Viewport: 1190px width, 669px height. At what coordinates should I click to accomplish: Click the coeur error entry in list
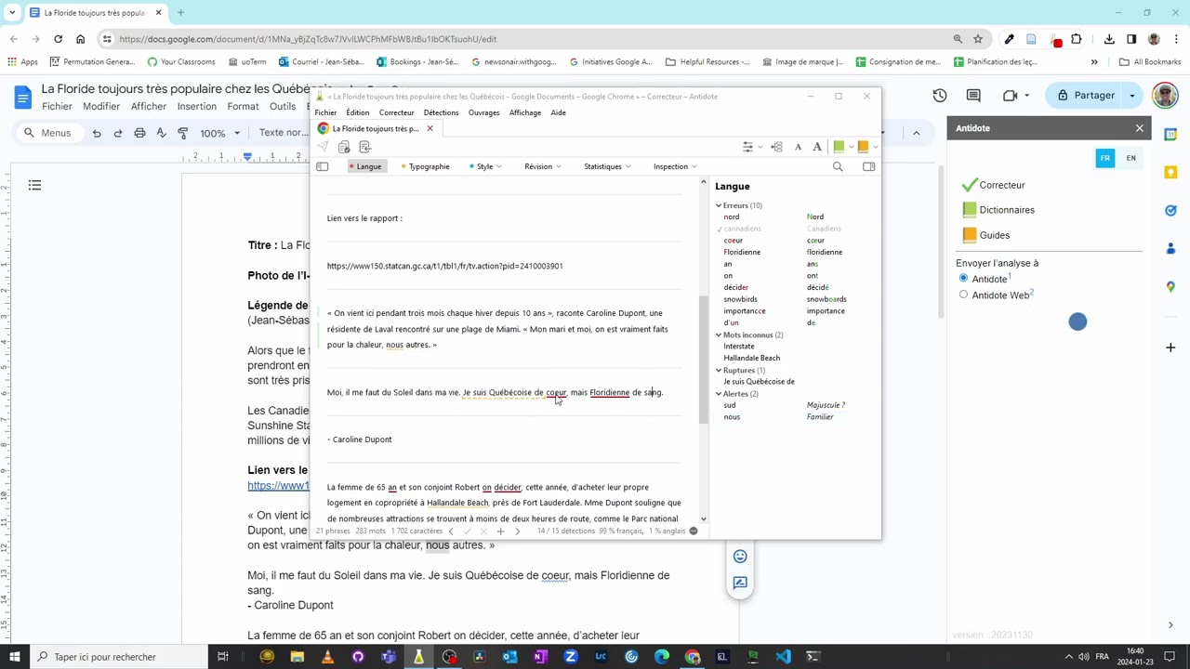pyautogui.click(x=734, y=241)
